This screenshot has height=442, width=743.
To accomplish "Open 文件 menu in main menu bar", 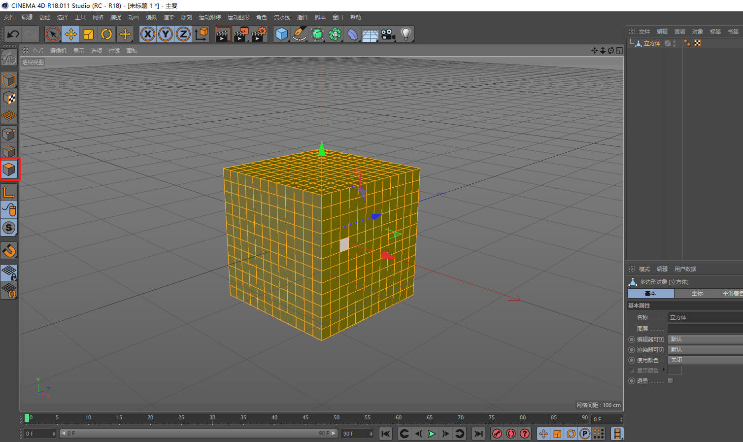I will (x=9, y=17).
